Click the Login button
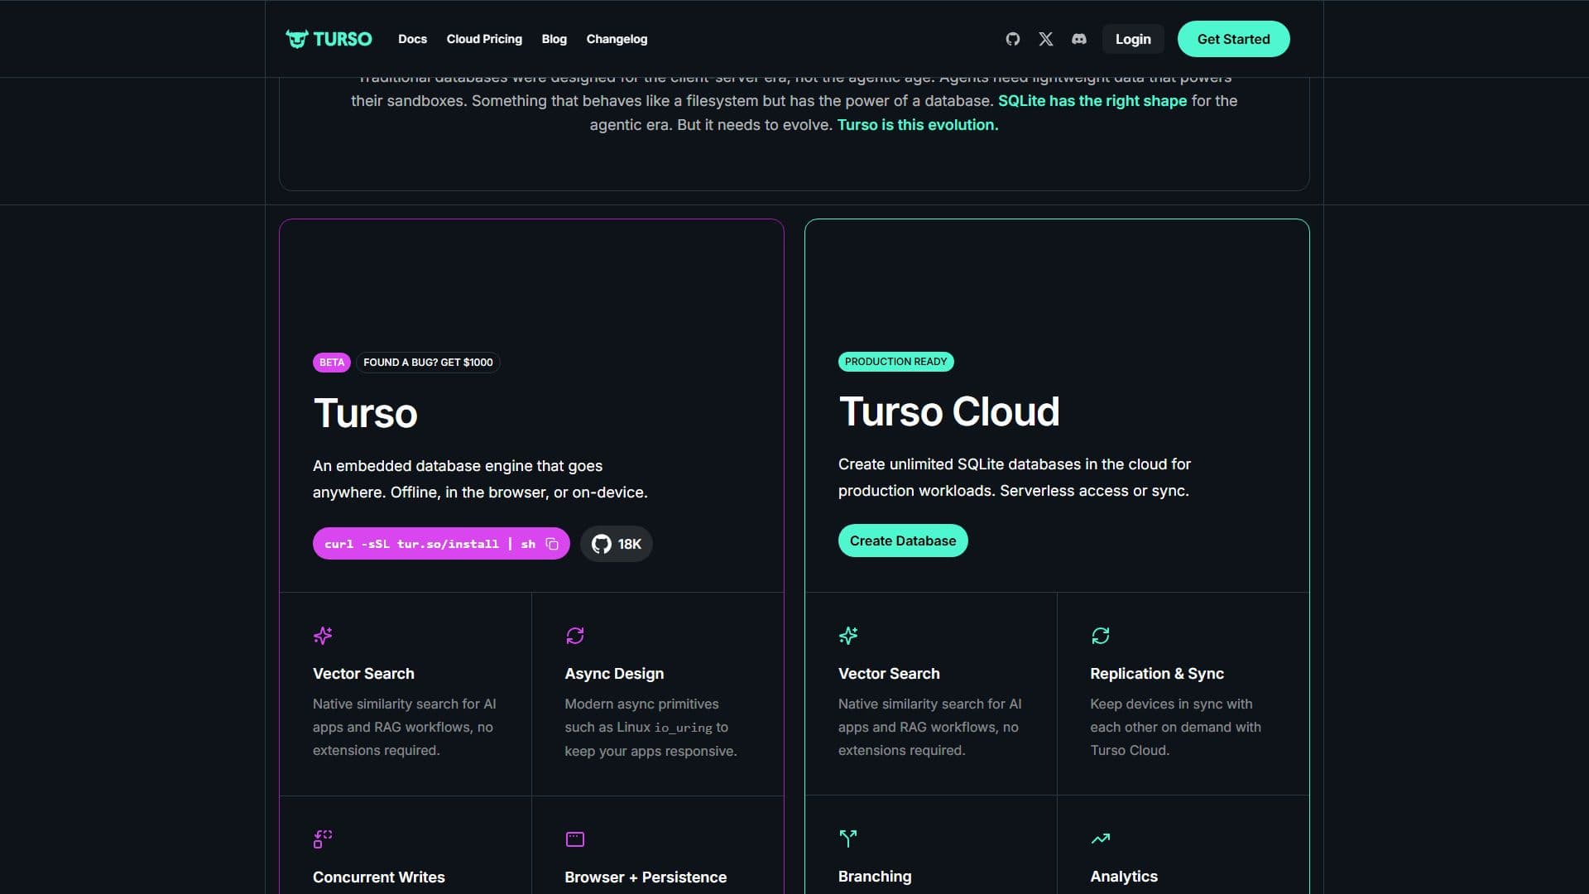This screenshot has height=894, width=1589. pos(1133,39)
